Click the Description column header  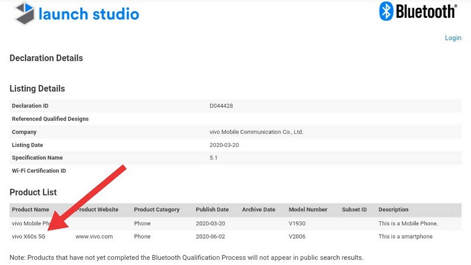[393, 210]
